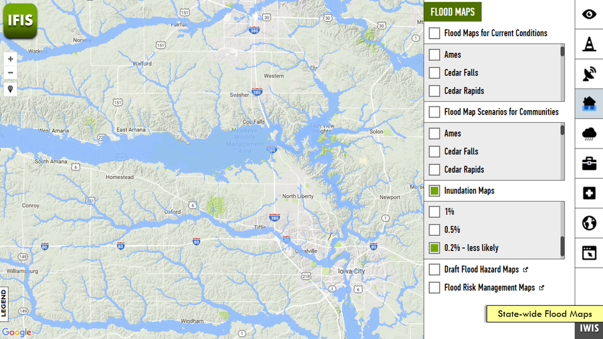Uncheck the Inundation Maps checkbox

pyautogui.click(x=434, y=191)
